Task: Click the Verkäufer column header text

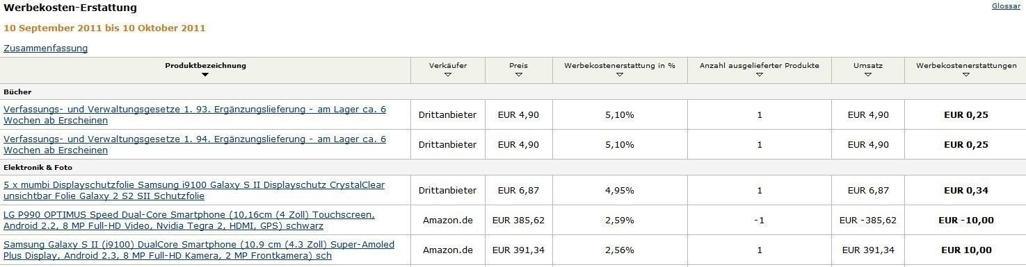Action: pos(448,66)
